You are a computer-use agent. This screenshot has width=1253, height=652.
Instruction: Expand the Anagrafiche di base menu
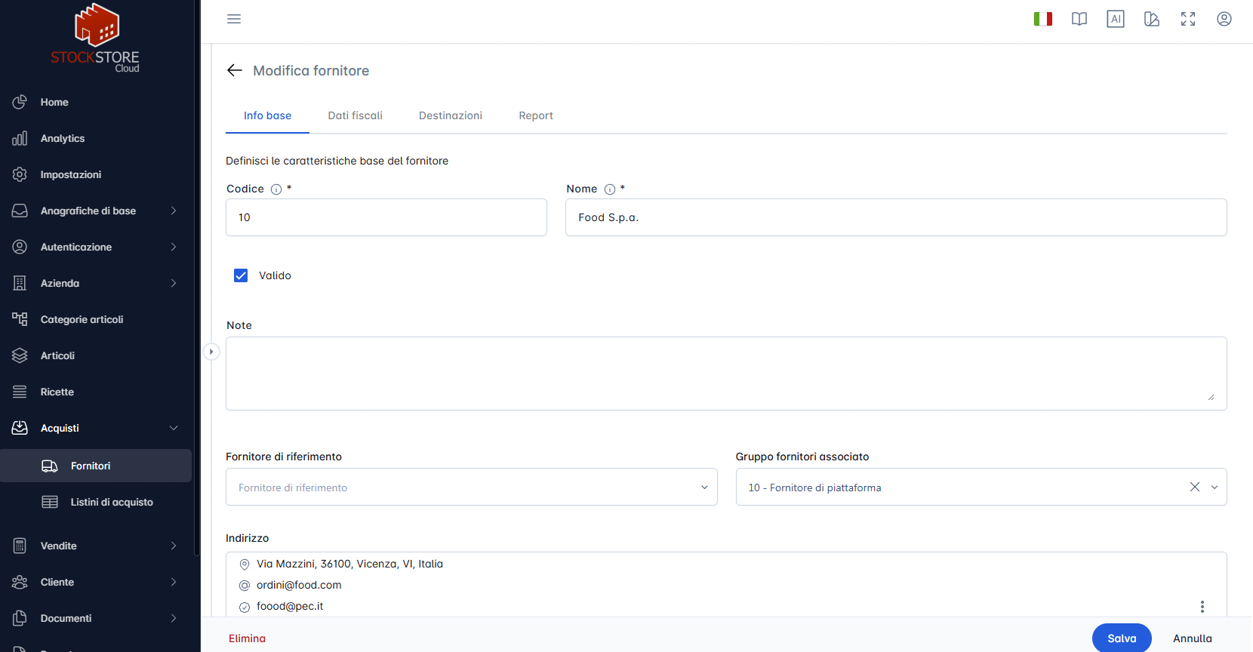[96, 211]
